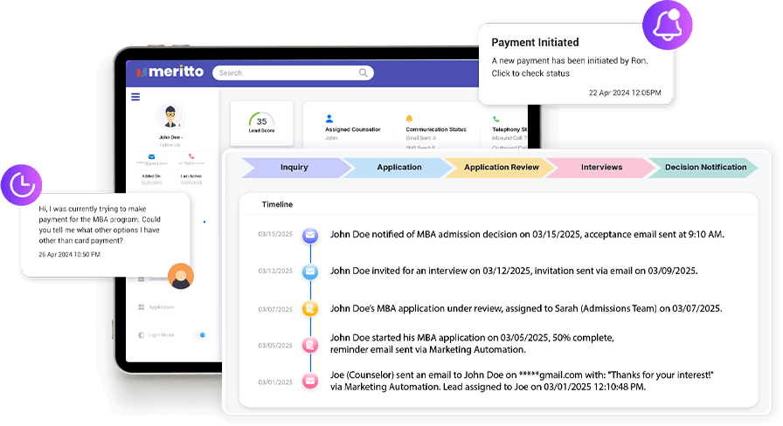
Task: Click the pink phone icon under John Doe
Action: point(191,156)
